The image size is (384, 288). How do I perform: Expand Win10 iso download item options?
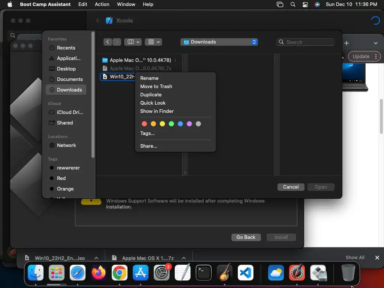point(96,258)
